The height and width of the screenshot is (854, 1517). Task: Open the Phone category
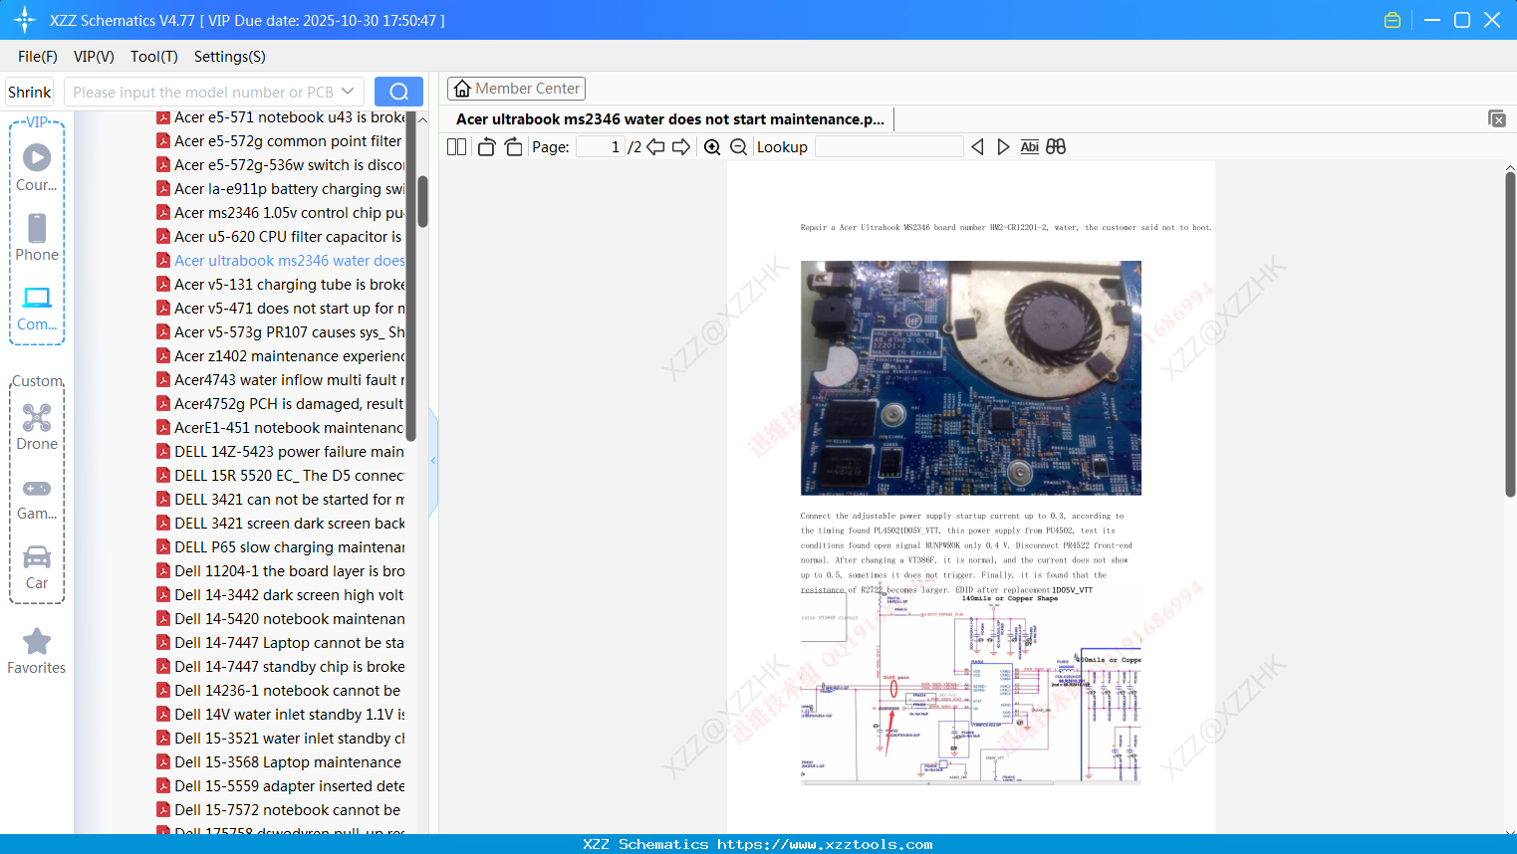[37, 237]
